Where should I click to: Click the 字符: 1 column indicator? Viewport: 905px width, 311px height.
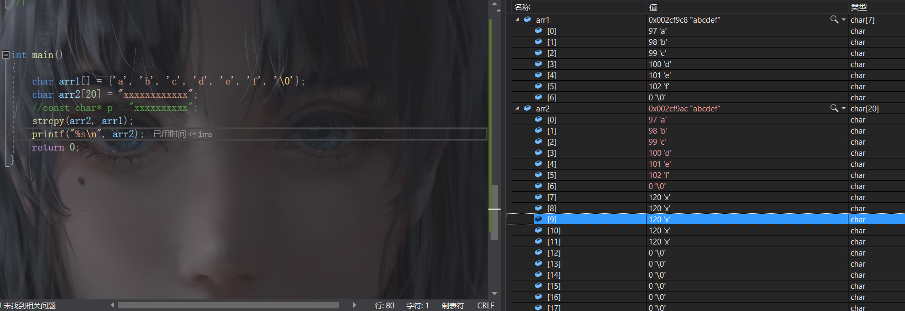coord(418,306)
